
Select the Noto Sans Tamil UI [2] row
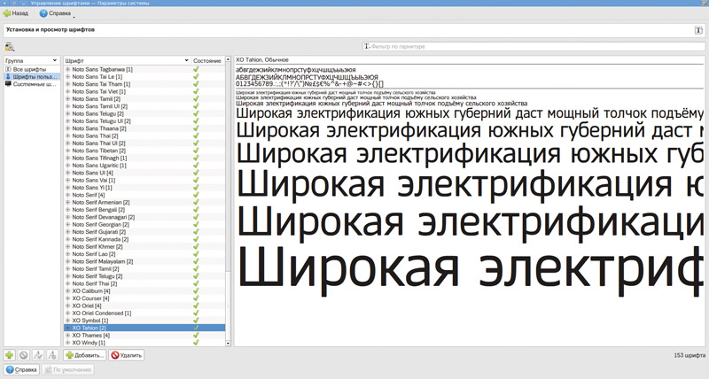point(144,106)
